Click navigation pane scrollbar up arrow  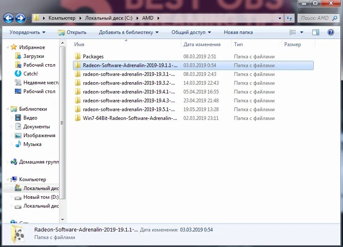[62, 43]
